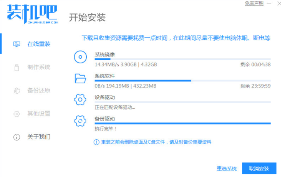Click the refresh gear icon for 备份驱动
This screenshot has height=177, width=285.
(80, 121)
